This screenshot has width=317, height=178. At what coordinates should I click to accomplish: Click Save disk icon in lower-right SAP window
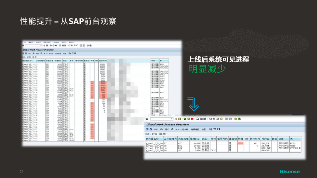(x=180, y=119)
